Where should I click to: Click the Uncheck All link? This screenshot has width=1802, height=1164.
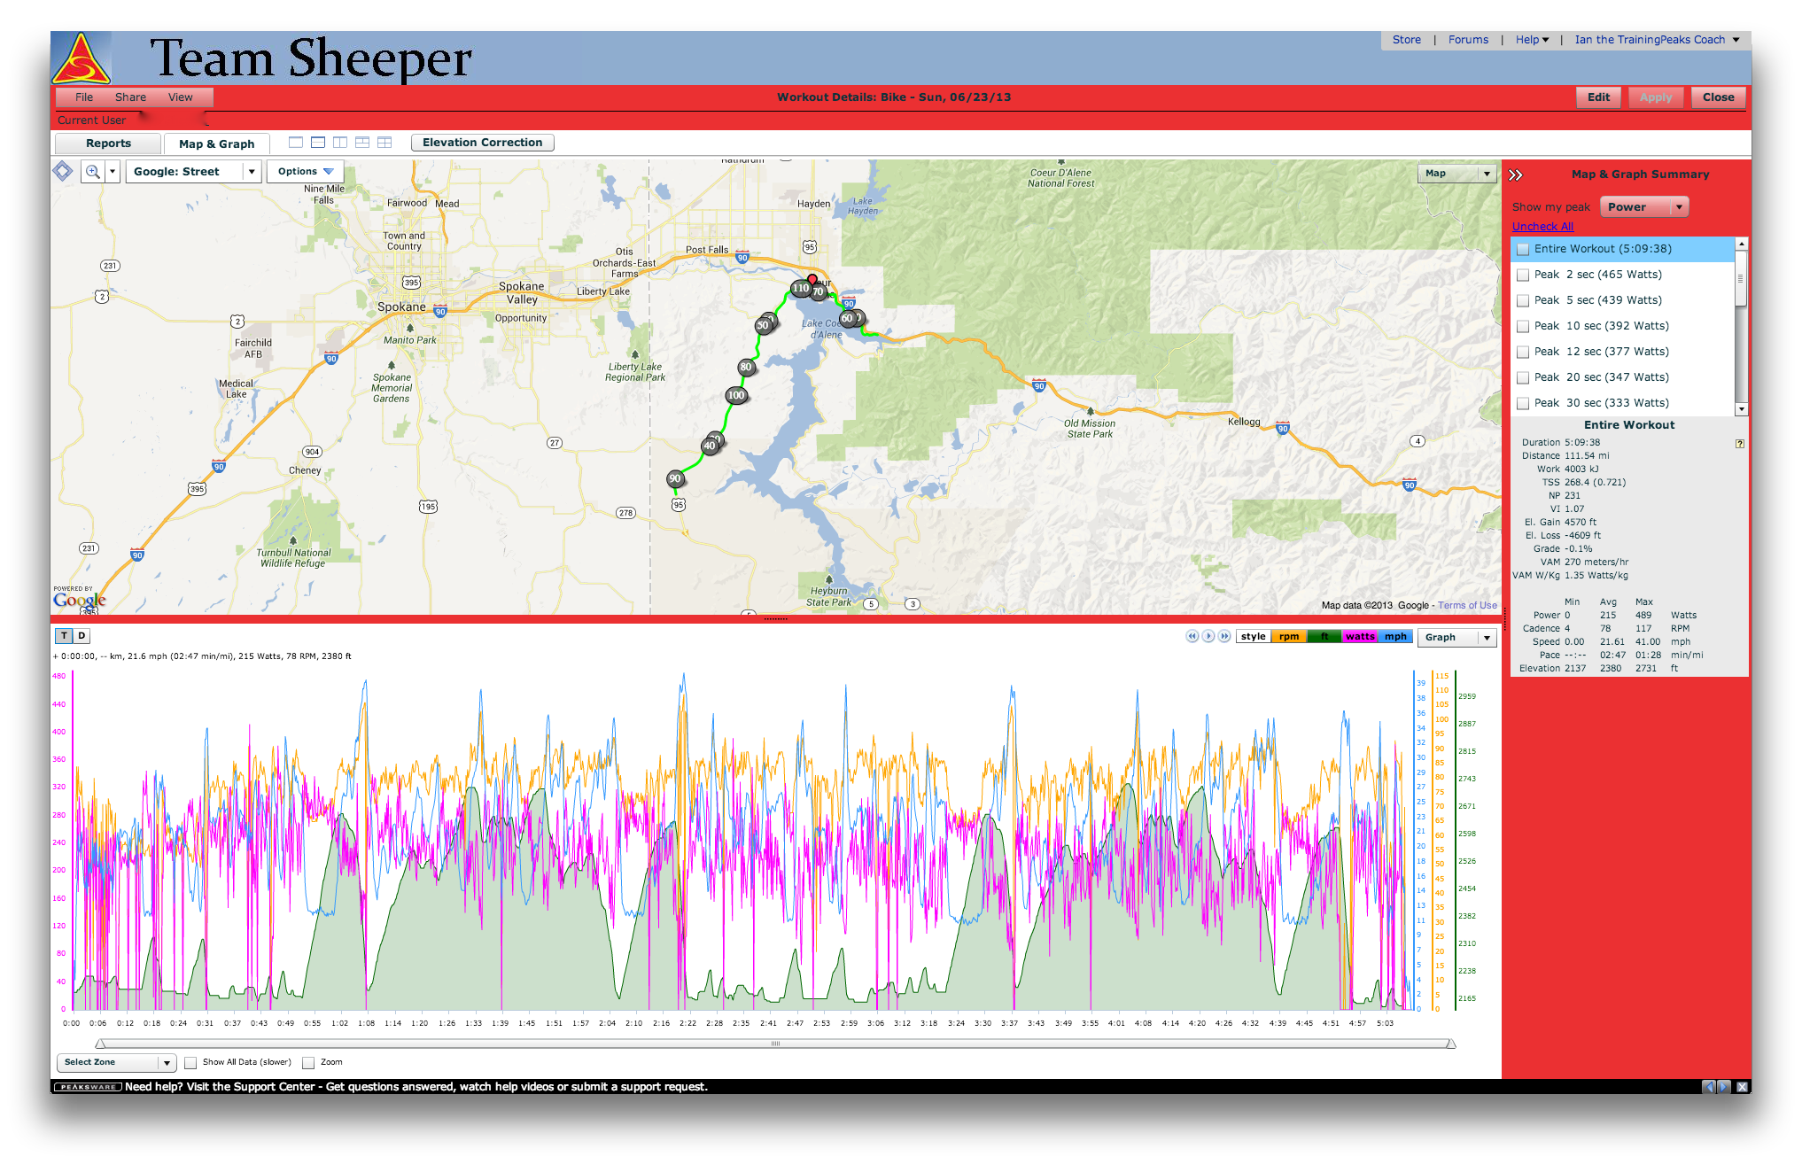pos(1542,227)
